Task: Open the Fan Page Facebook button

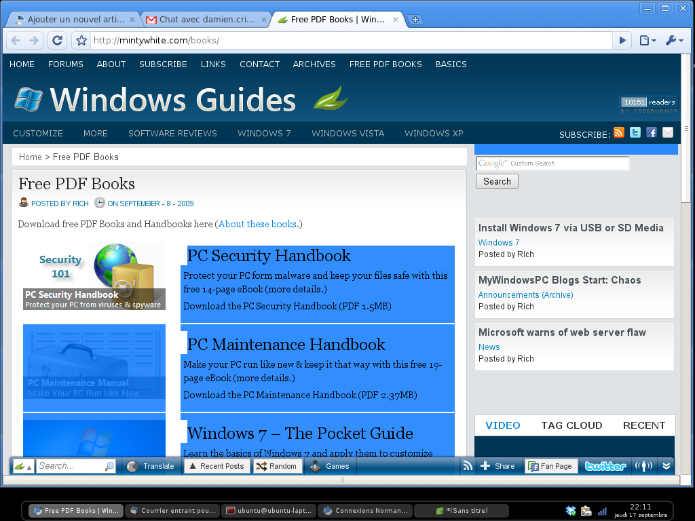Action: coord(551,466)
